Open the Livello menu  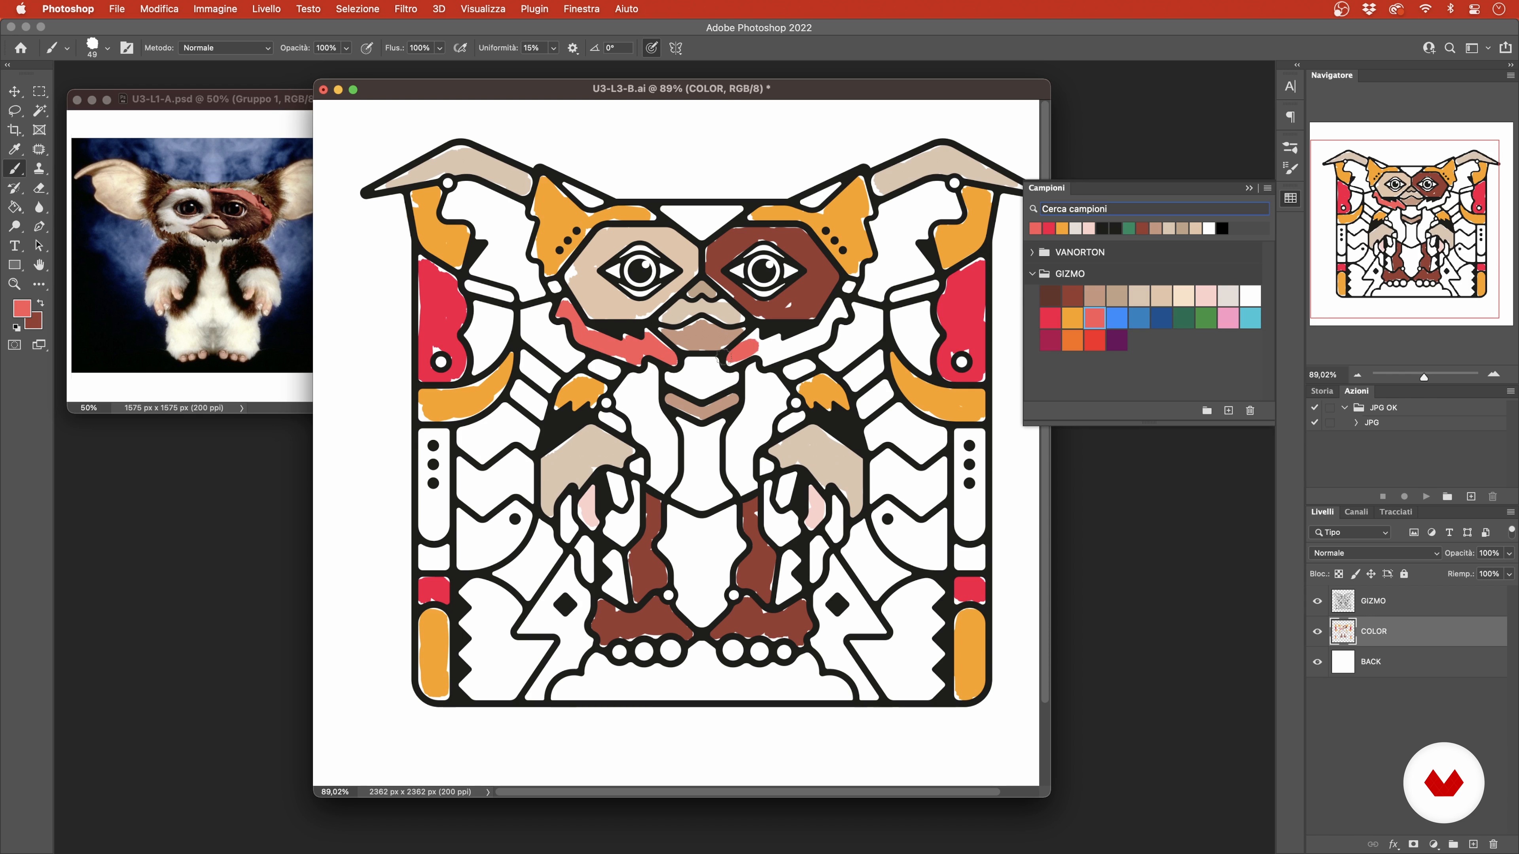(x=266, y=9)
